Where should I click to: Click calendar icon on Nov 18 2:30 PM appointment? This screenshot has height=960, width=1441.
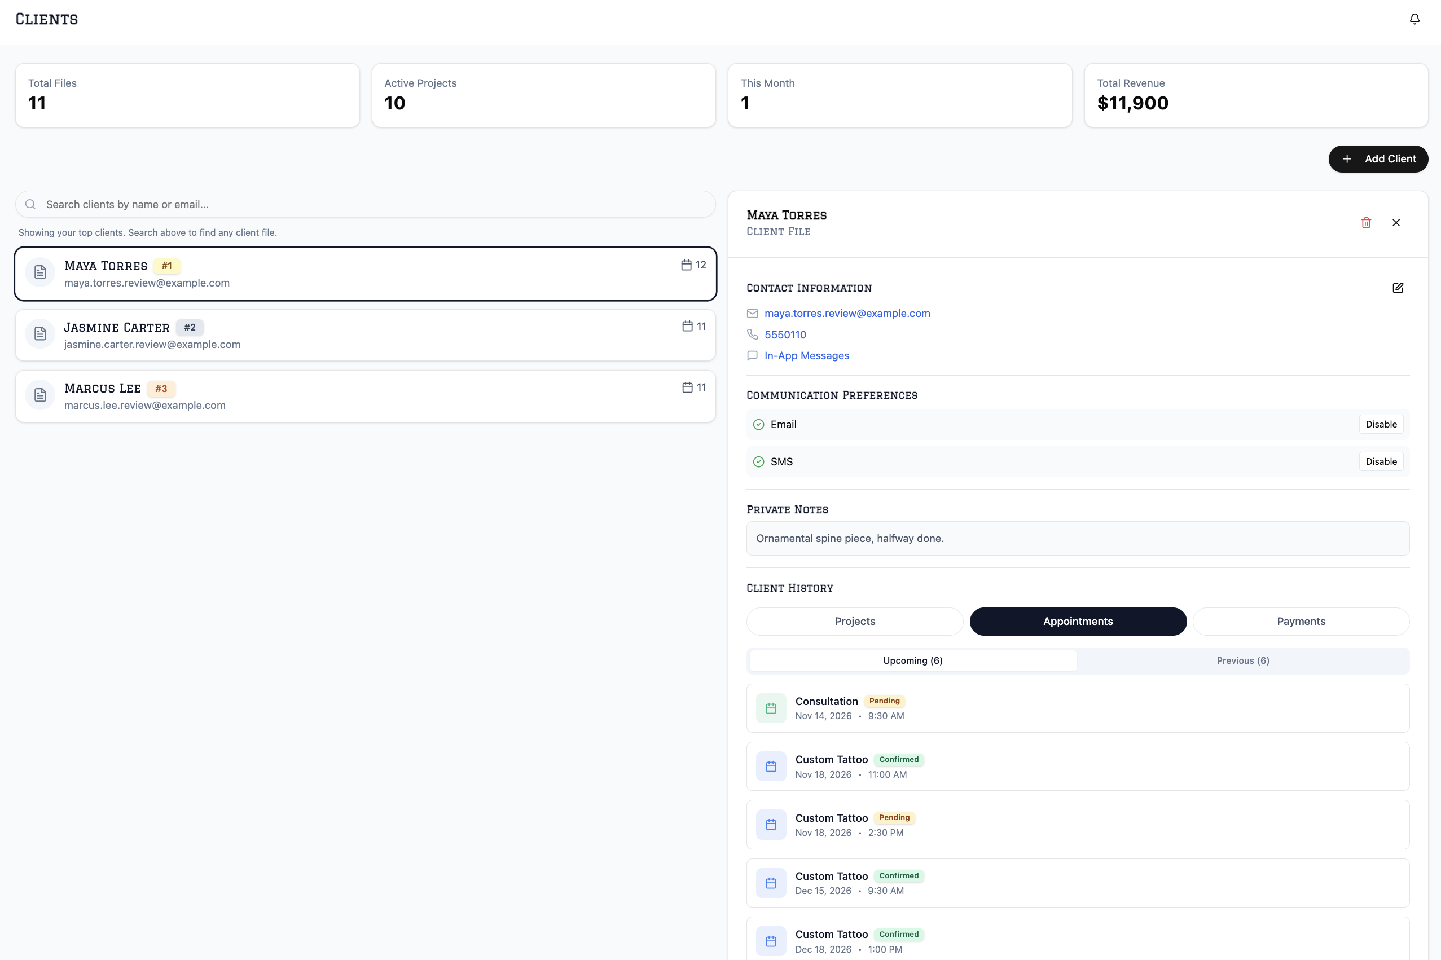tap(771, 825)
